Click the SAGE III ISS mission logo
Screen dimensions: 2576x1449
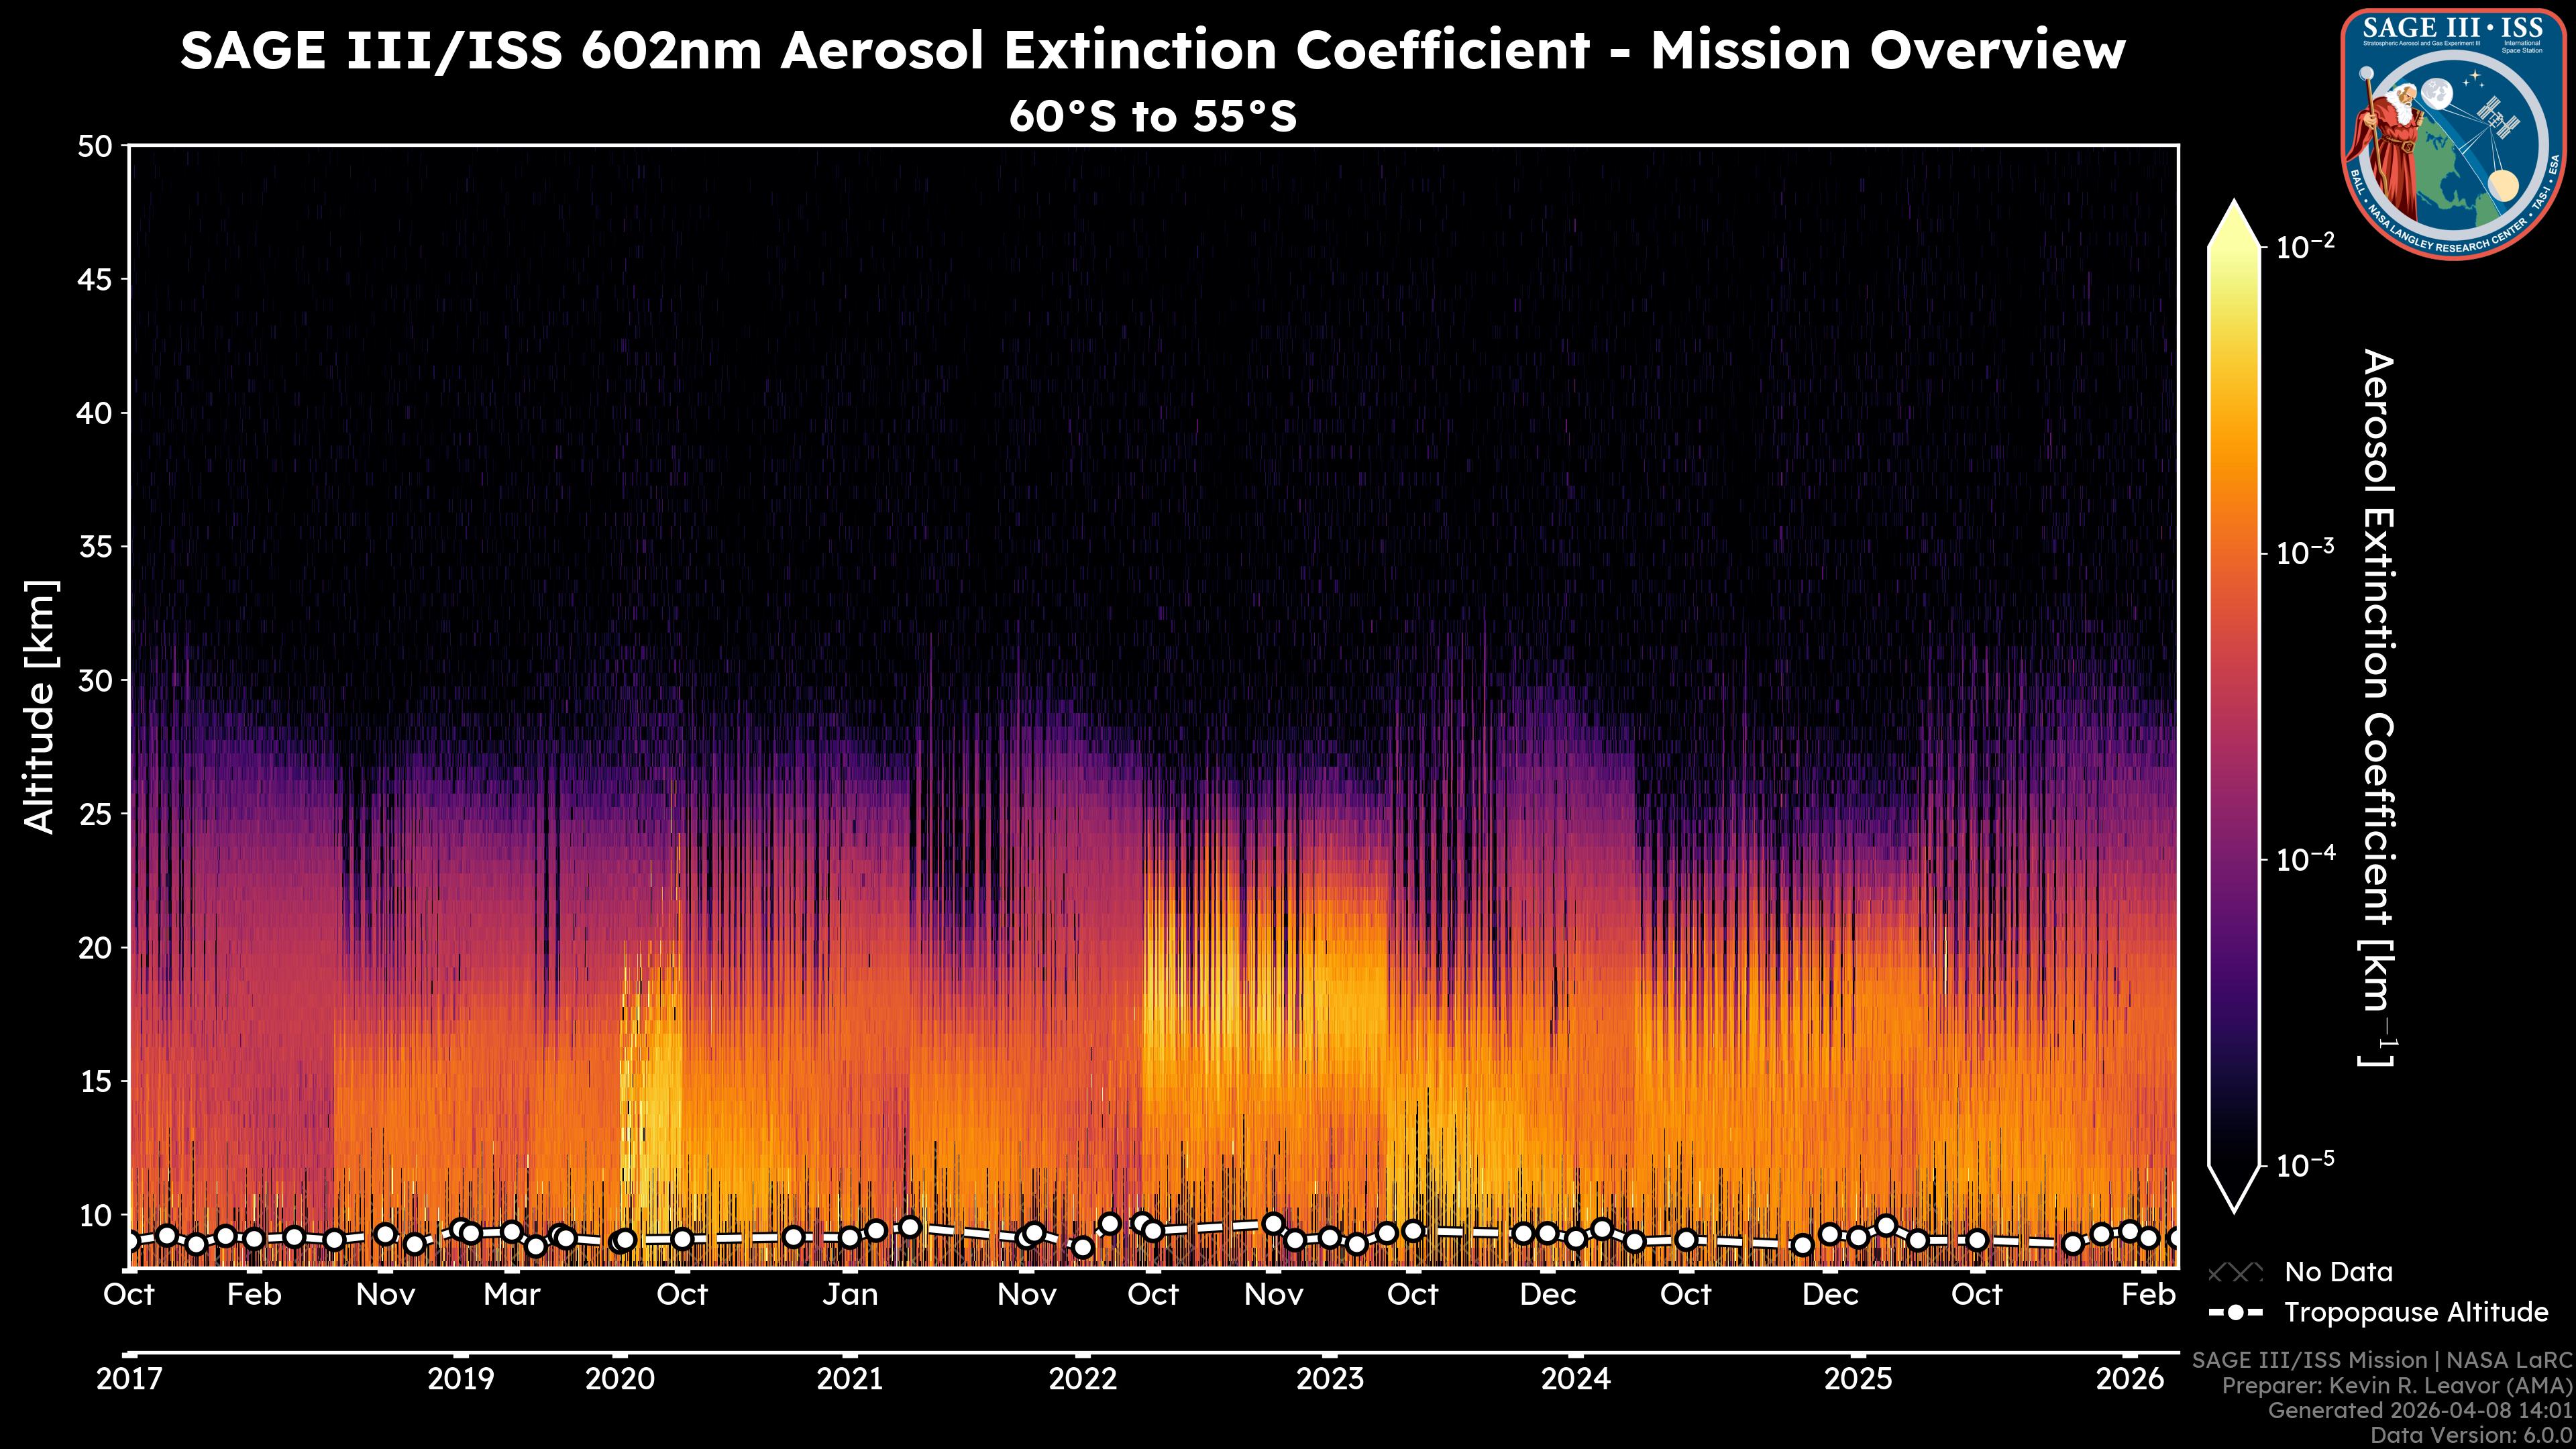tap(2453, 134)
